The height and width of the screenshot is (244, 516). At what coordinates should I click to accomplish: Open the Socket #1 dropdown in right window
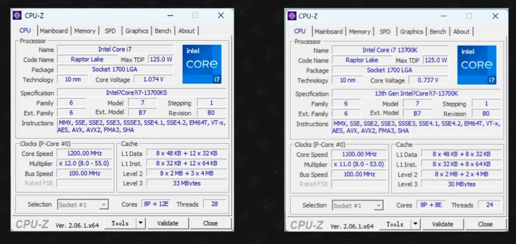pos(379,205)
